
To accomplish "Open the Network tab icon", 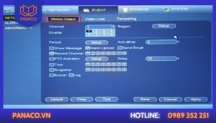I will tap(45, 10).
